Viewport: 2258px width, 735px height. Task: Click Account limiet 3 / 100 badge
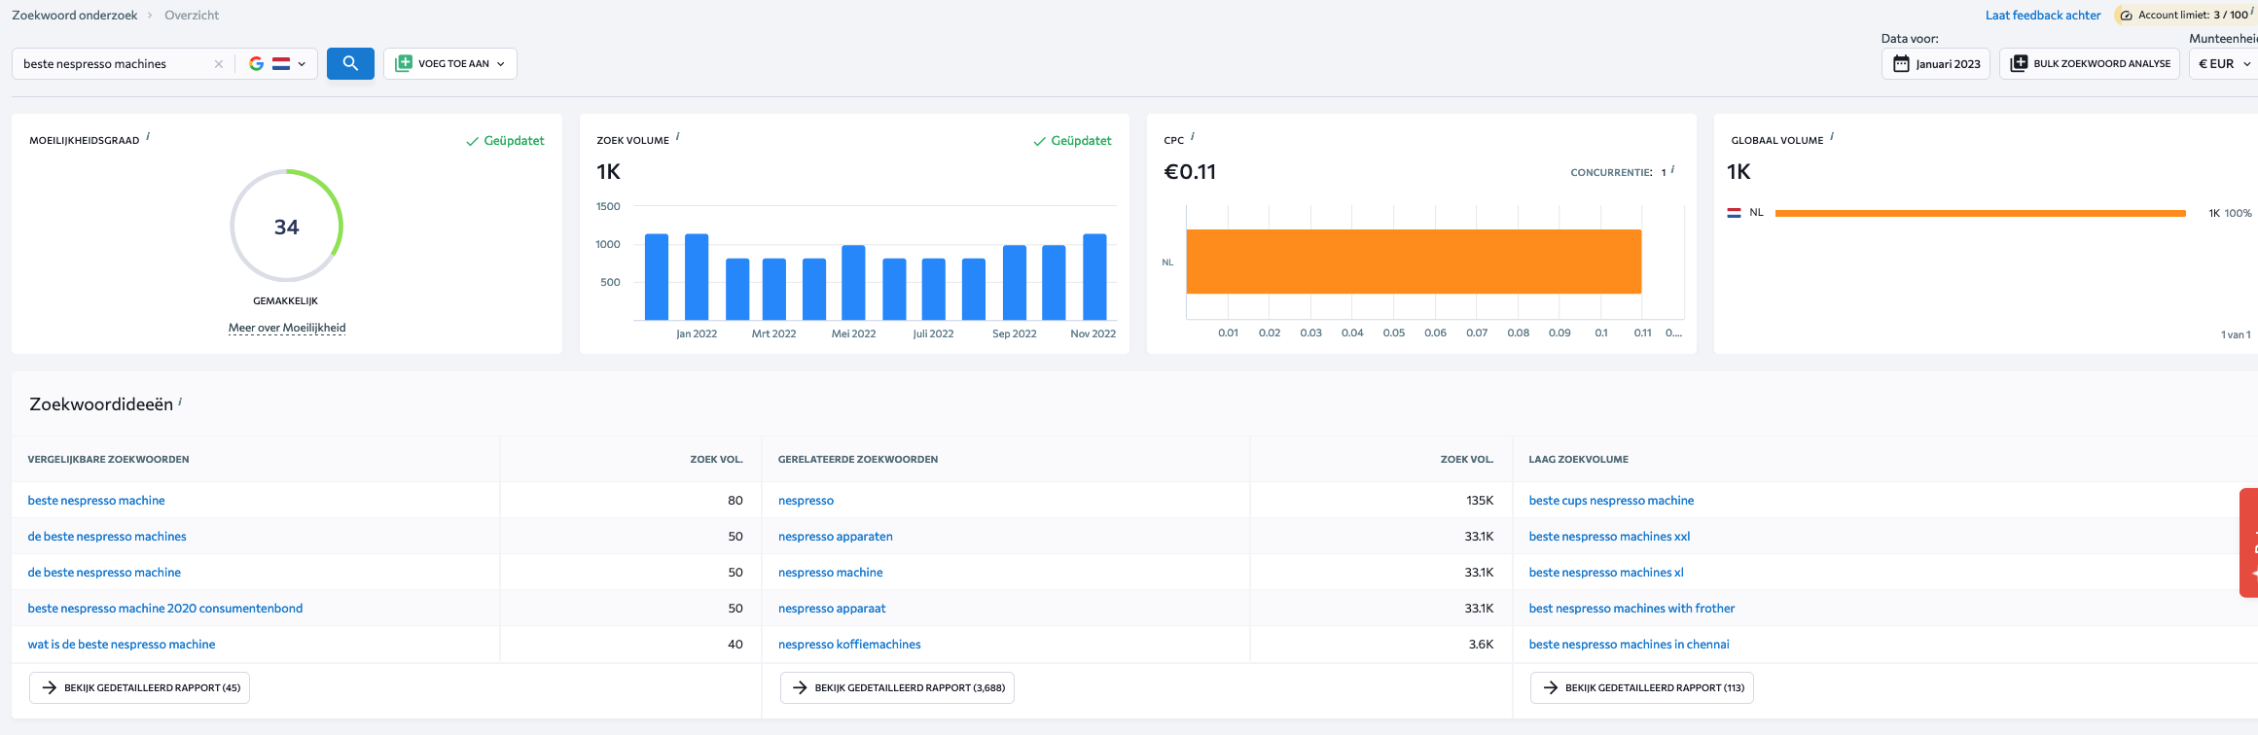[2184, 15]
